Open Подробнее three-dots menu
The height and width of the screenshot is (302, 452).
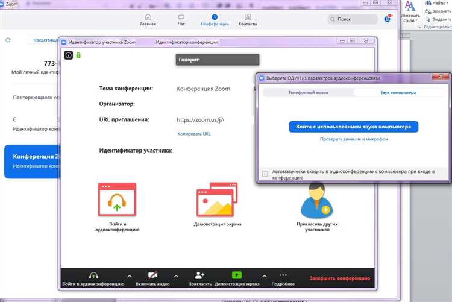tap(283, 279)
